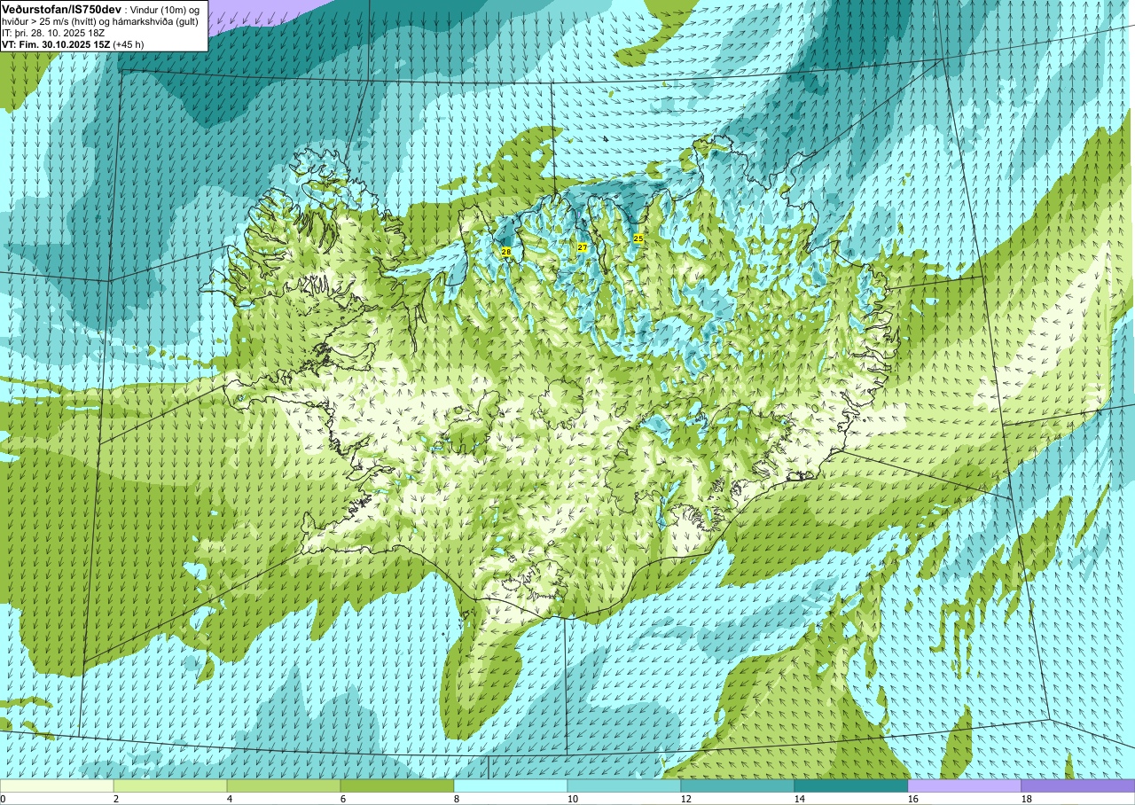The width and height of the screenshot is (1135, 805).
Task: Click the legend tick label 6
Action: coord(343,799)
